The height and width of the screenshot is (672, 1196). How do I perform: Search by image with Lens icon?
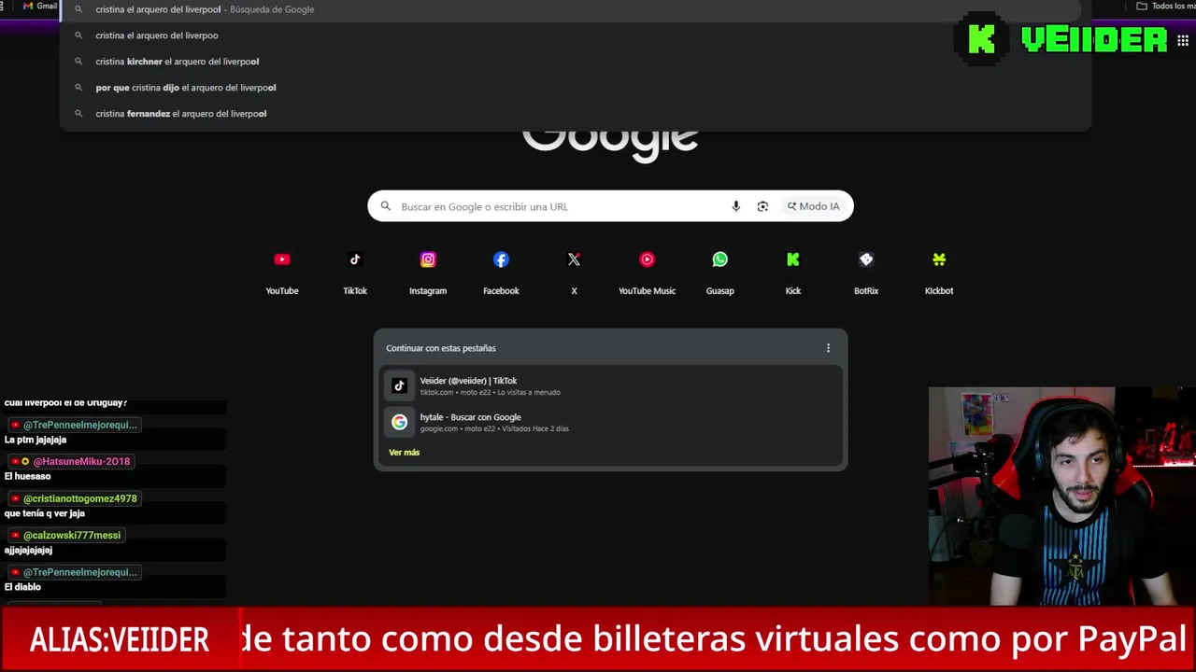point(762,206)
